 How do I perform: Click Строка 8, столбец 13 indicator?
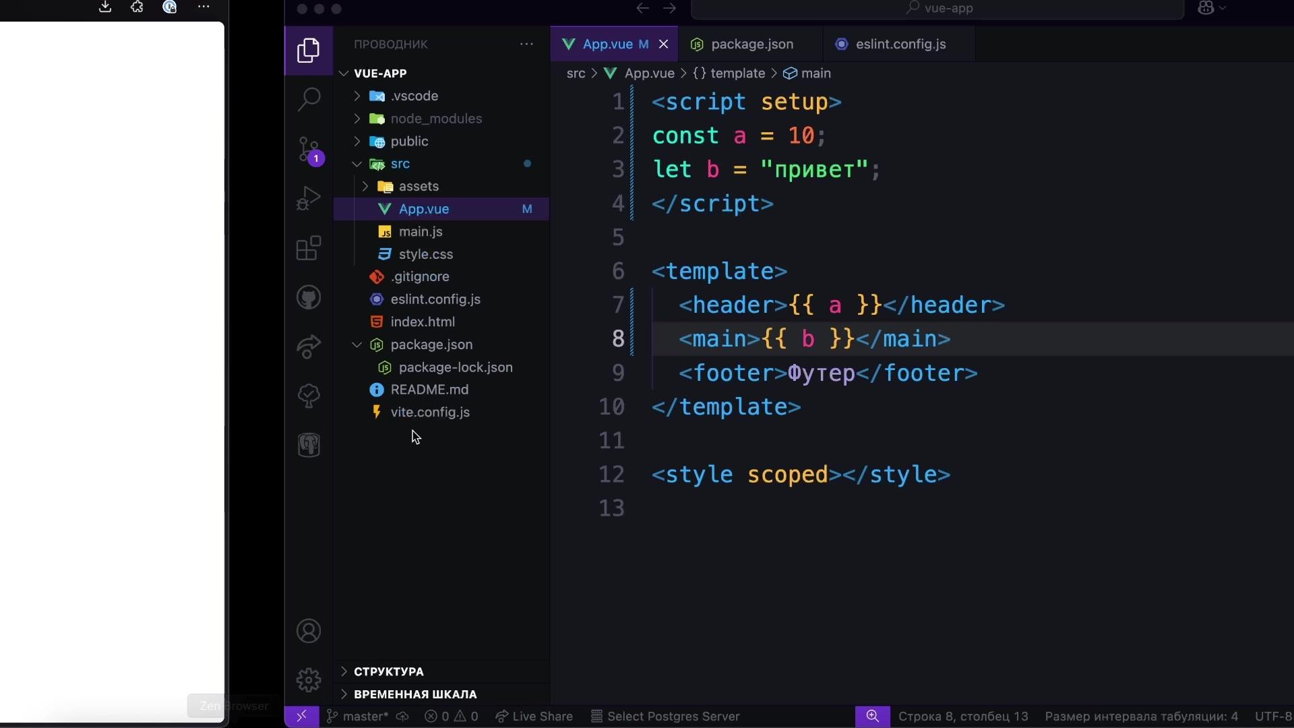click(963, 716)
